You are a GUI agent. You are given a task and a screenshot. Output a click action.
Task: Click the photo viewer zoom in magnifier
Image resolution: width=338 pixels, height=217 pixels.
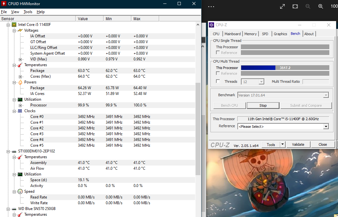click(x=320, y=6)
